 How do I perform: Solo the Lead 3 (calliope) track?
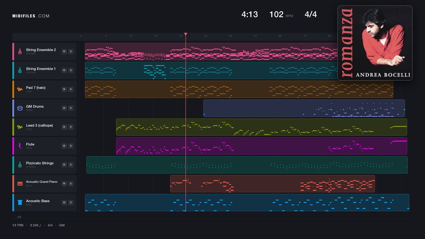(x=71, y=127)
